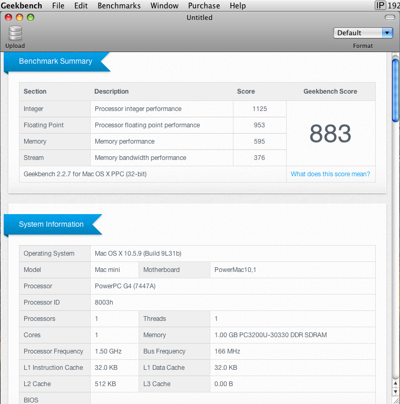Click 'Processor floating point performance' description

(x=148, y=125)
